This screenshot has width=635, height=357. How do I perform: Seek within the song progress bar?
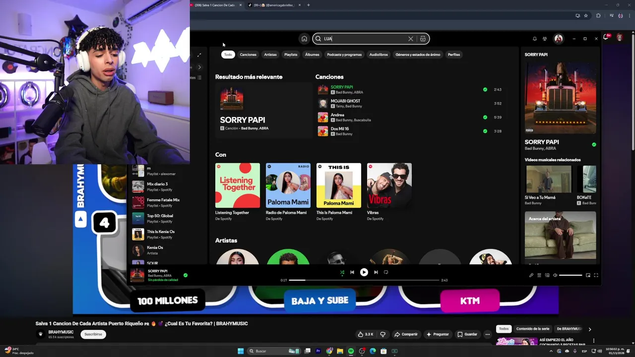pos(364,280)
